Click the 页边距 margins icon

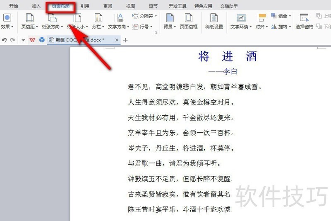point(29,18)
